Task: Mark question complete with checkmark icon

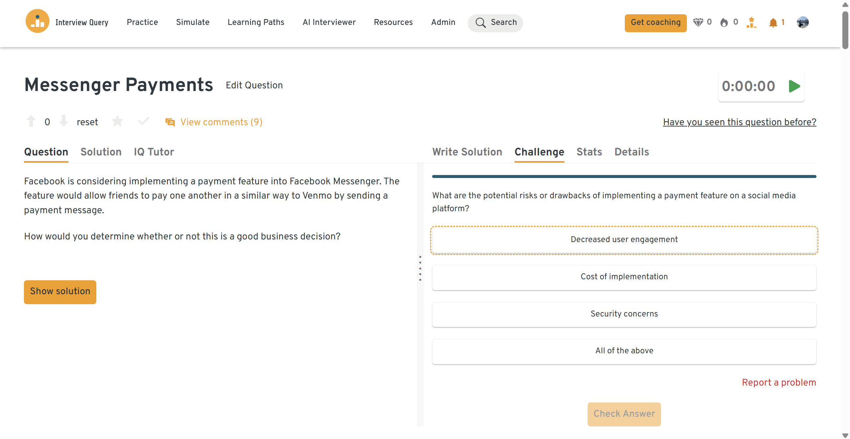Action: point(143,121)
